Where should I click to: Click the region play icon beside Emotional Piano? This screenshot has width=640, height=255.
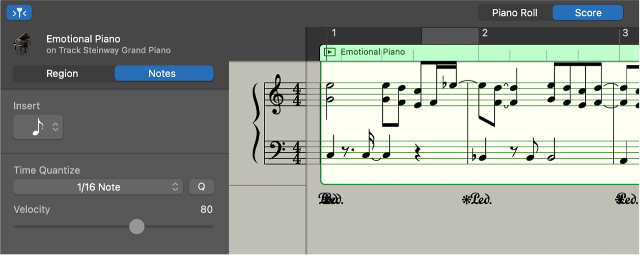[330, 52]
